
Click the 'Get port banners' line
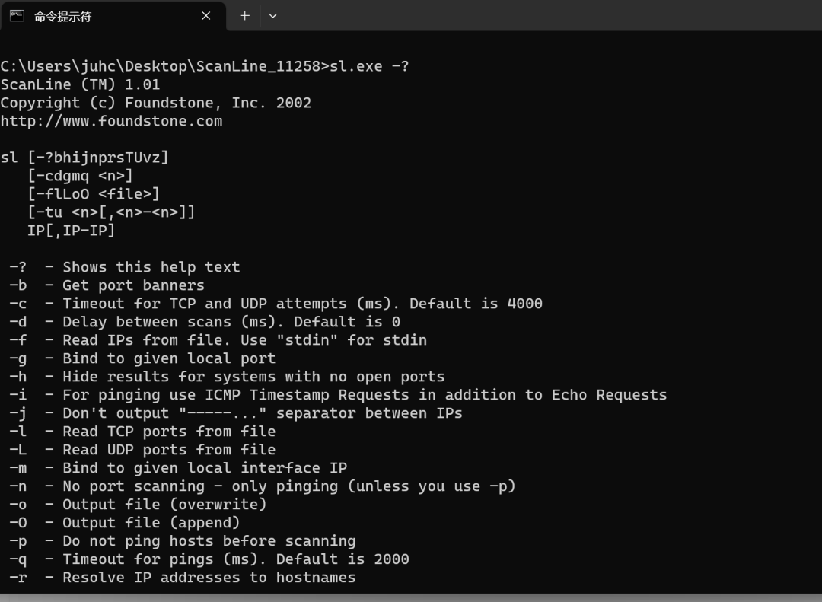(x=107, y=285)
